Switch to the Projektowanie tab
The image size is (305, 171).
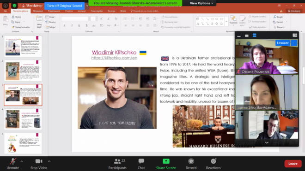pyautogui.click(x=54, y=11)
